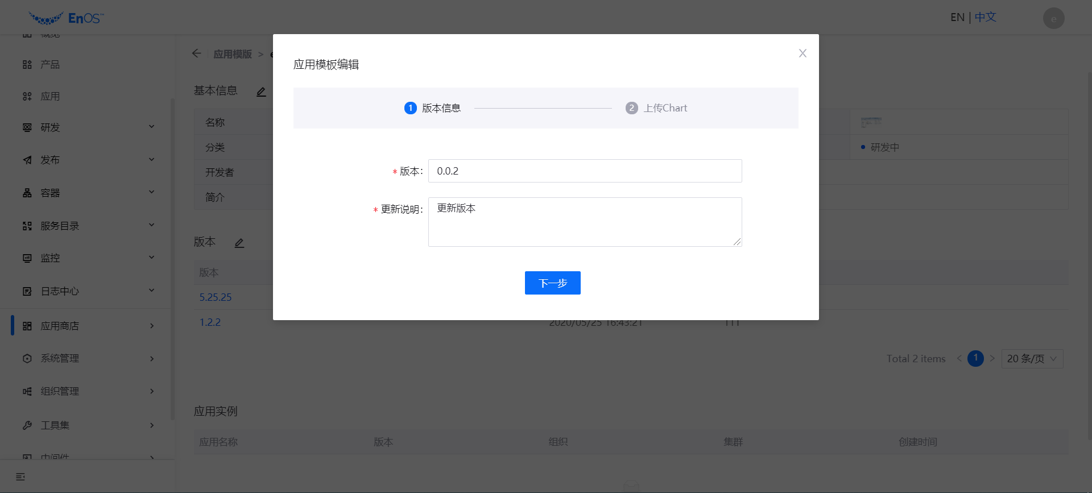Select 应用 in the sidebar
Screen dimensions: 1092x493
pos(50,97)
